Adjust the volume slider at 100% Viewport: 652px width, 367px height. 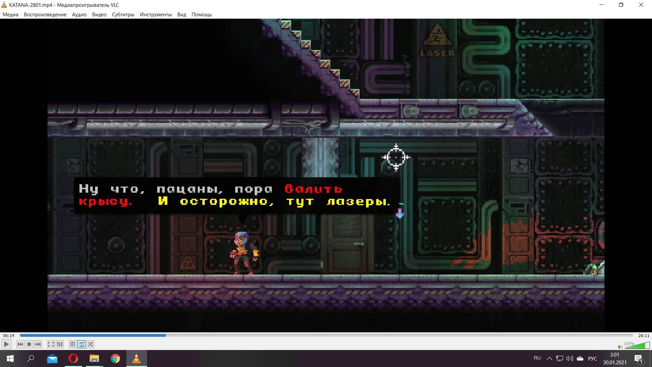[637, 345]
